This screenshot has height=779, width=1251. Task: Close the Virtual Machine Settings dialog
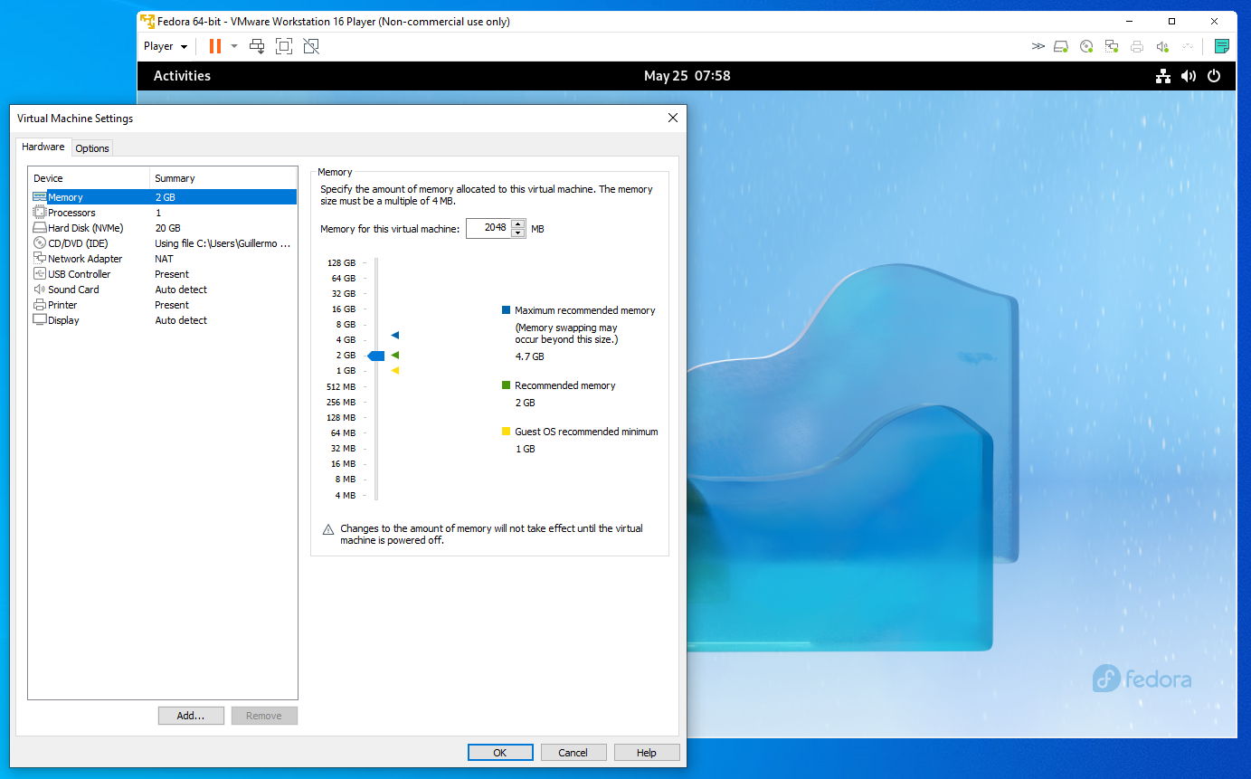pyautogui.click(x=672, y=118)
